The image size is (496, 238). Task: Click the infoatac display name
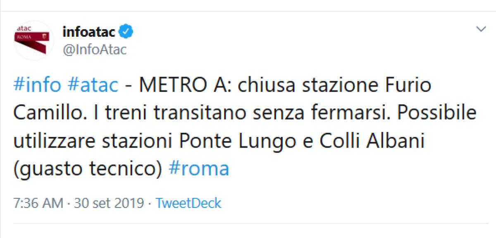pyautogui.click(x=89, y=30)
